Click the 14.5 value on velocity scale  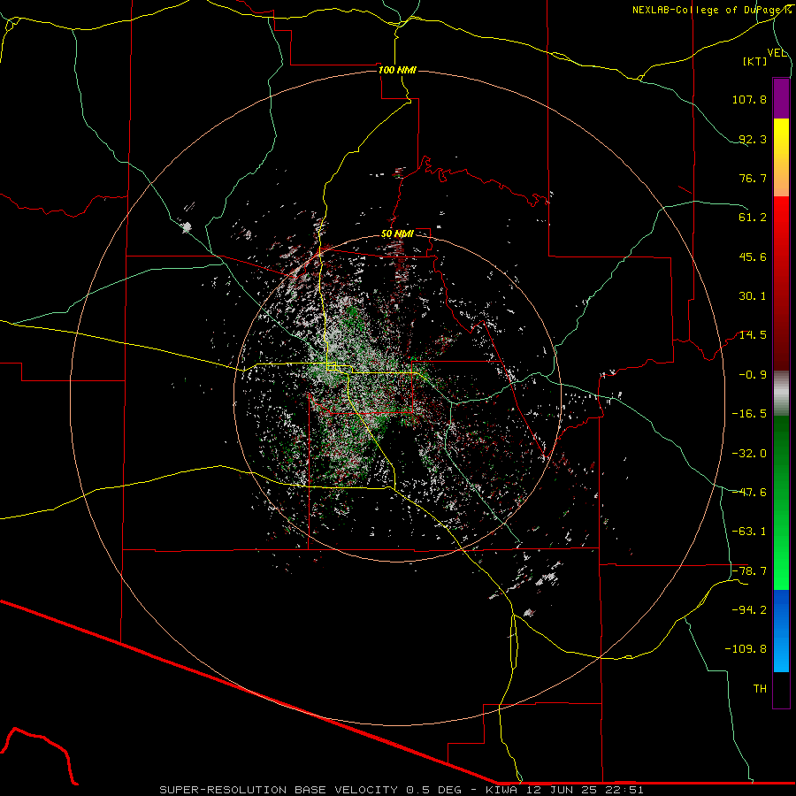[x=753, y=335]
